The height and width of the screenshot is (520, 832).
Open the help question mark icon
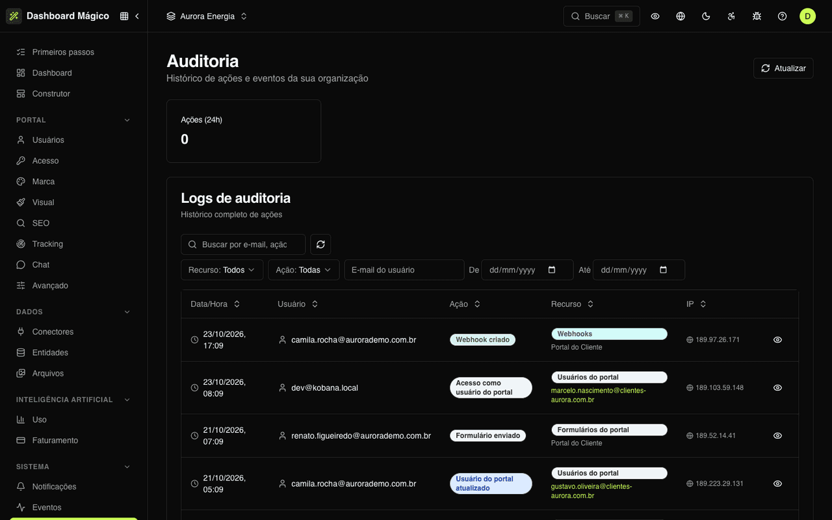click(782, 16)
